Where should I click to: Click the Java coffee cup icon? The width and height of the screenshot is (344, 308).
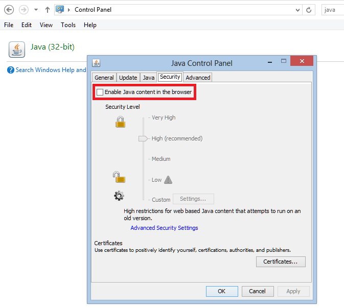pos(17,50)
